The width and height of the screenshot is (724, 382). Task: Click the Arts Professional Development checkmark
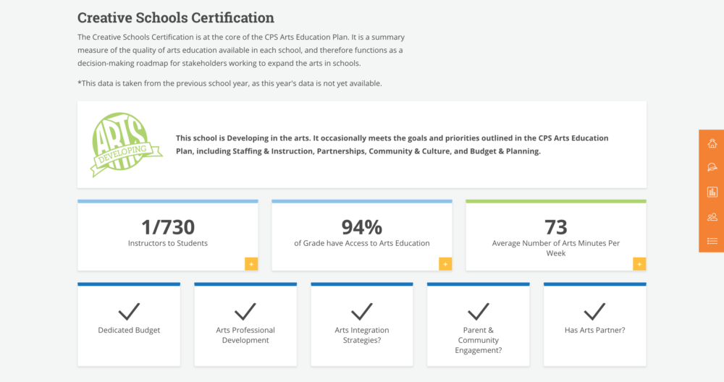pos(245,311)
